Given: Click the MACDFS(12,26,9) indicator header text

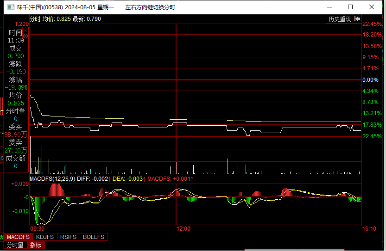Looking at the screenshot, I should [x=52, y=179].
